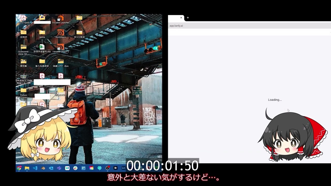Close the current browser tab
This screenshot has height=186, width=331.
181,18
